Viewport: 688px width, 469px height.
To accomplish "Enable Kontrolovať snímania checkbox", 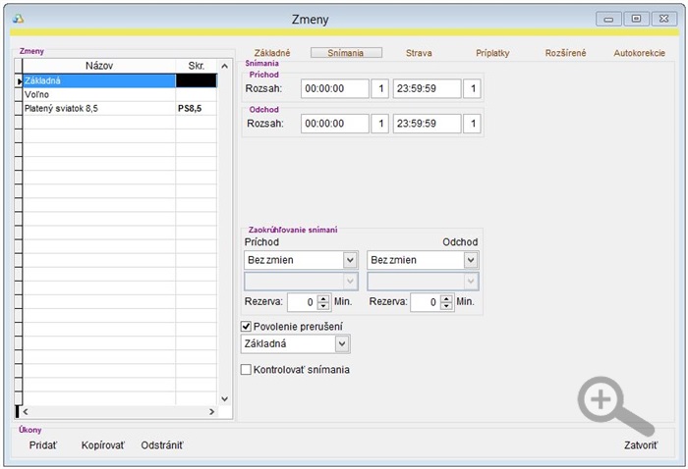I will [x=246, y=370].
